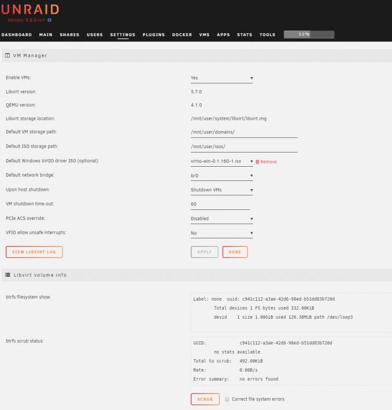Open the Stats tab

click(x=245, y=35)
